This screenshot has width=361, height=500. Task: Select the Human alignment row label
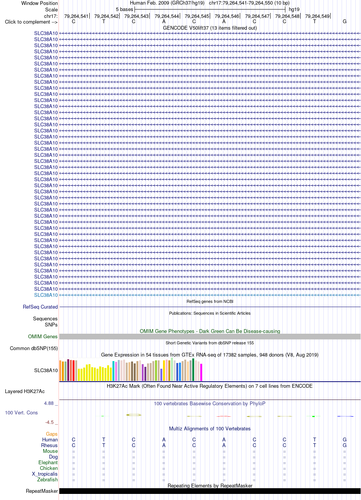50,439
